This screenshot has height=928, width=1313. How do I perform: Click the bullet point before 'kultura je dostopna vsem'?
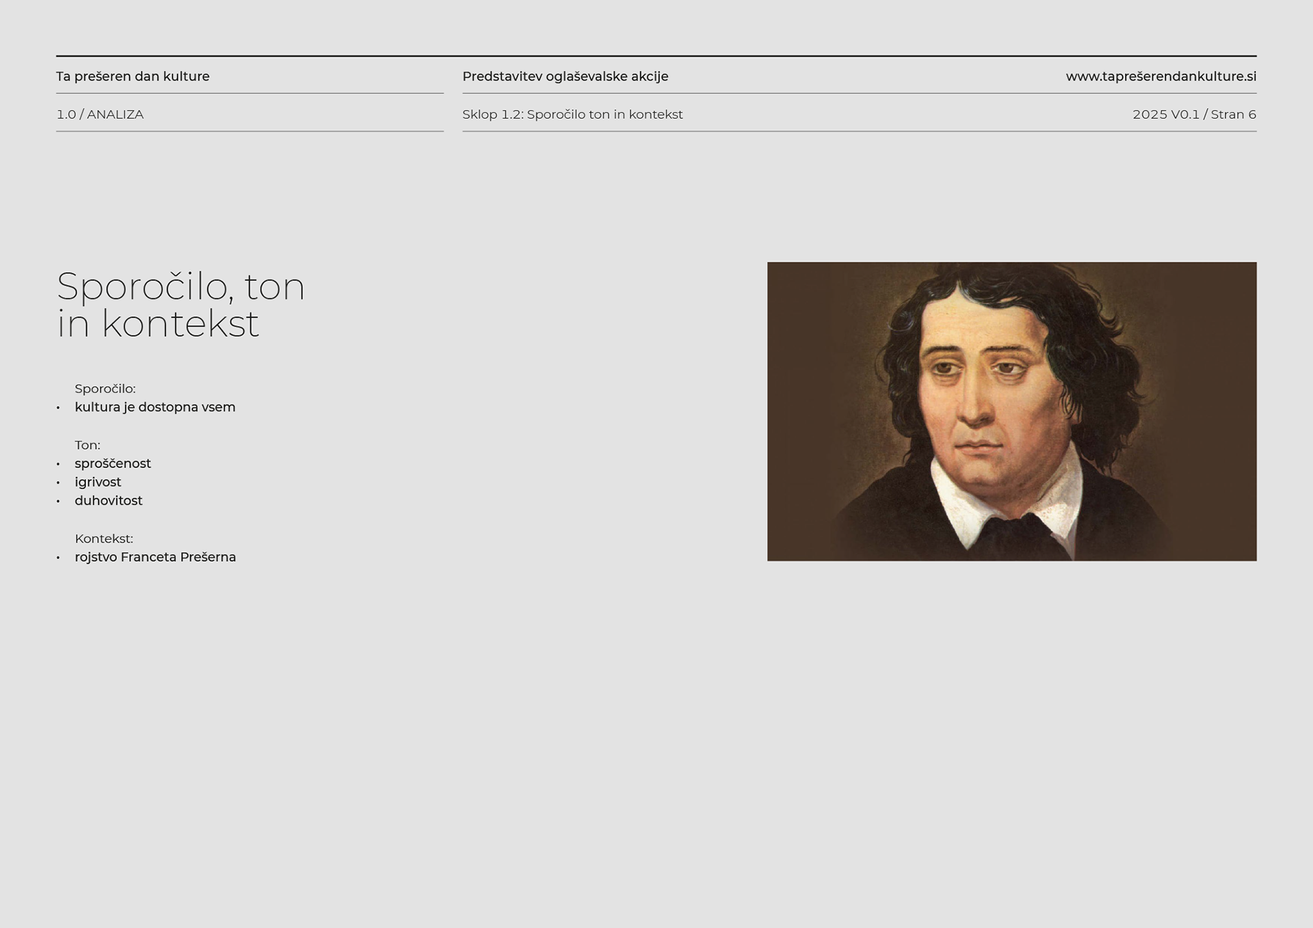click(x=58, y=408)
